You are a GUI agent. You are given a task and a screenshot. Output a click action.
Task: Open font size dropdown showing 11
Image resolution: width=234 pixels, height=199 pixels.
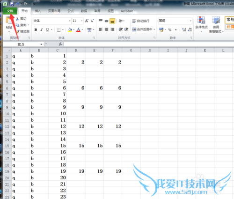[81, 21]
